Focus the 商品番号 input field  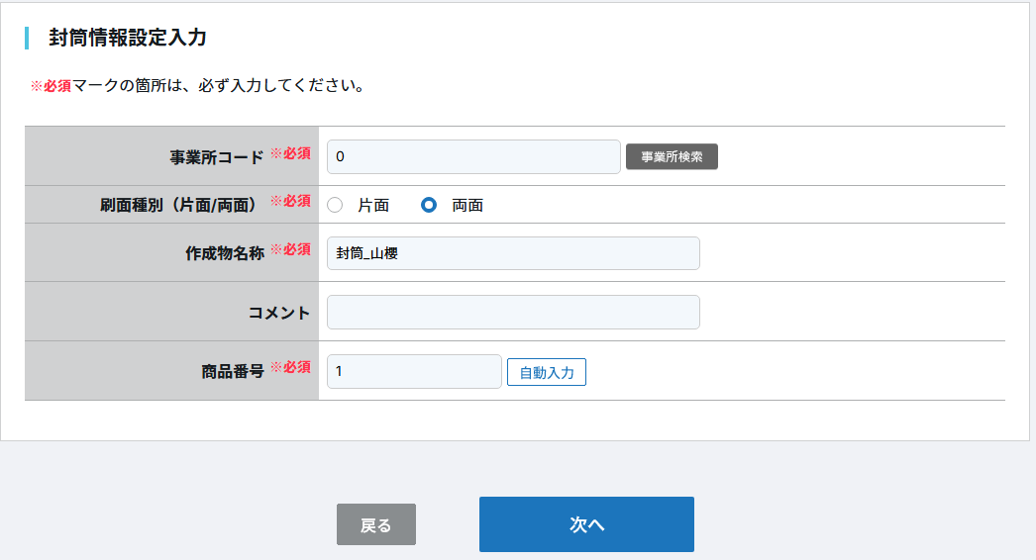click(414, 371)
